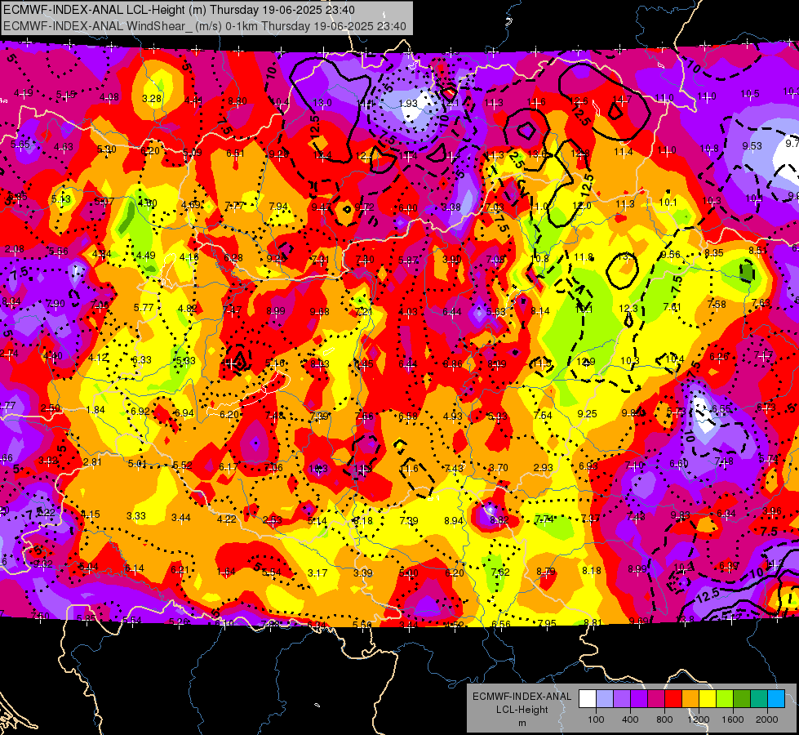Viewport: 799px width, 735px height.
Task: Click the '1200' legend scale label
Action: coord(699,719)
